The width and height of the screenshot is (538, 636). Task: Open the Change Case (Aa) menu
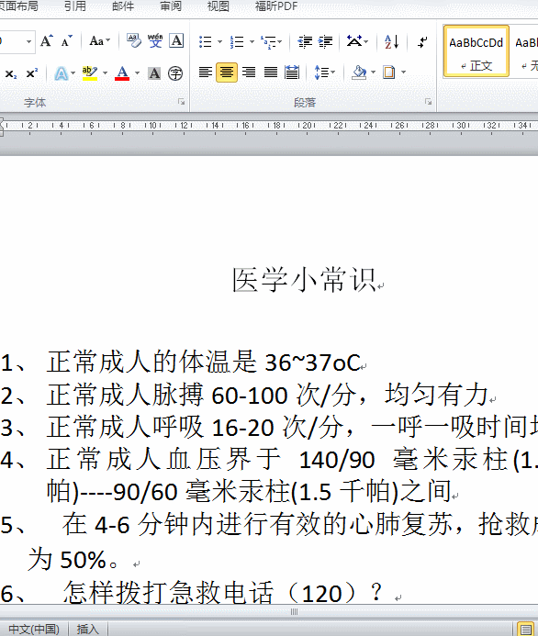click(x=99, y=41)
